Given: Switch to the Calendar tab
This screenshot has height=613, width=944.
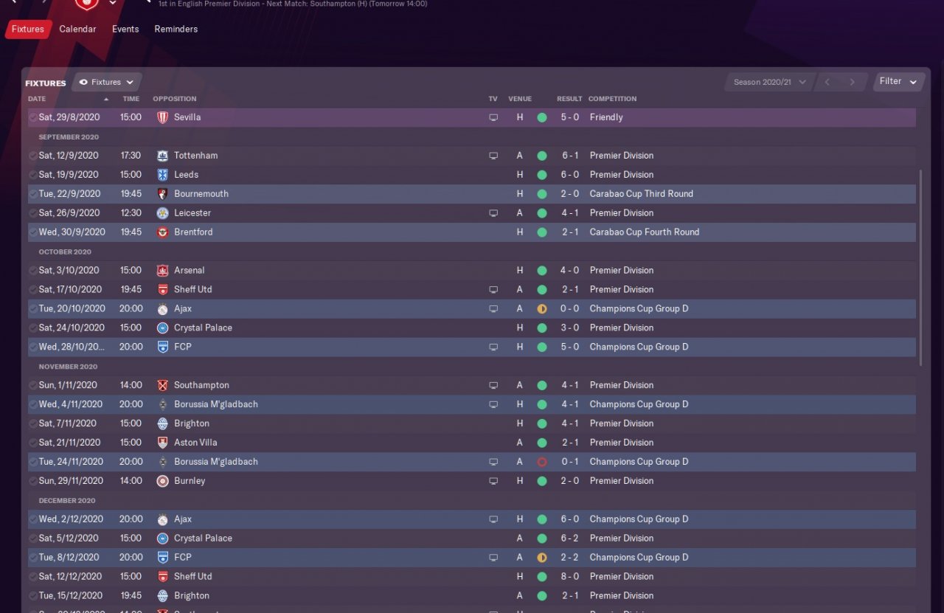Looking at the screenshot, I should 77,29.
